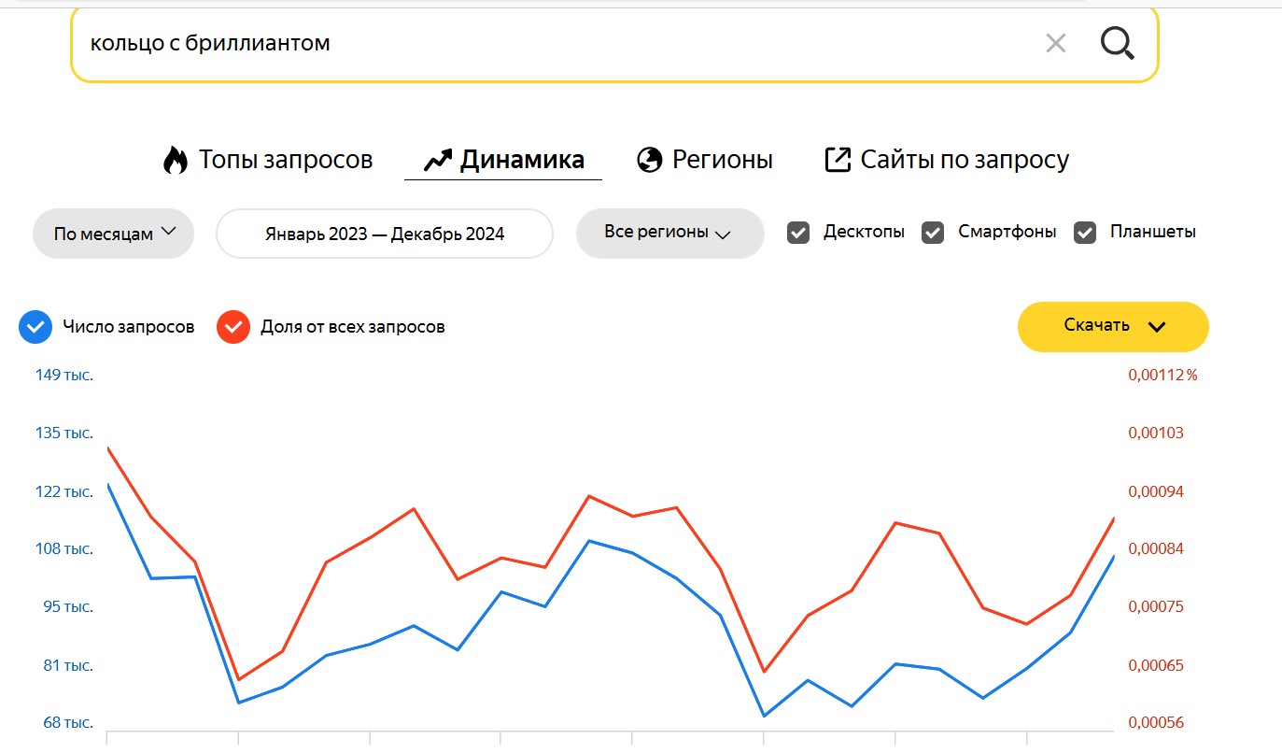Expand the По месяцам period dropdown
This screenshot has width=1282, height=753.
(113, 234)
